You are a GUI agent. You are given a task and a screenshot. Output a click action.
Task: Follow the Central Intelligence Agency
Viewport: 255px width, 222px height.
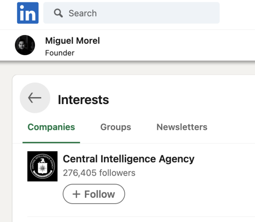point(94,194)
